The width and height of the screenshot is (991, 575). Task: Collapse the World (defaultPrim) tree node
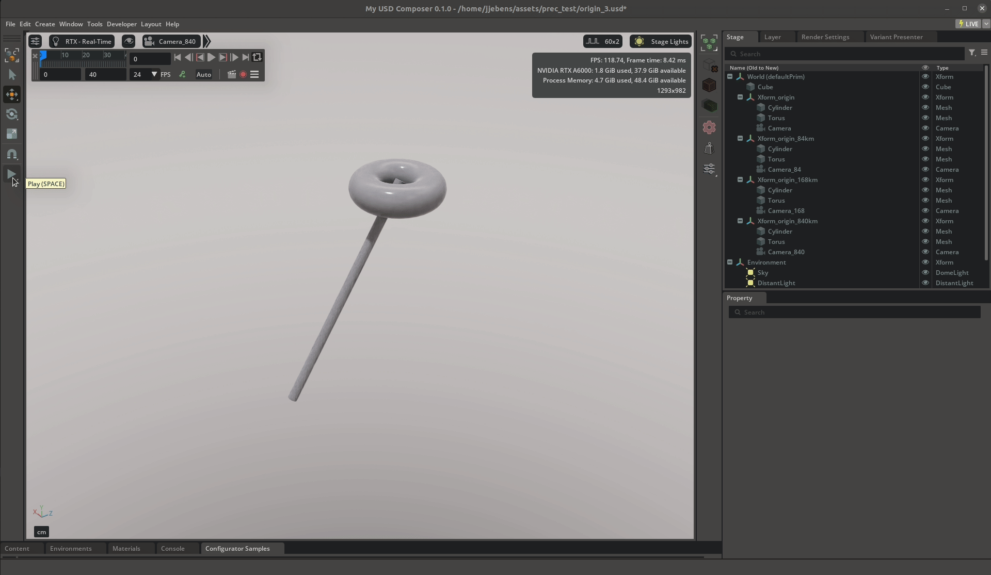(730, 76)
